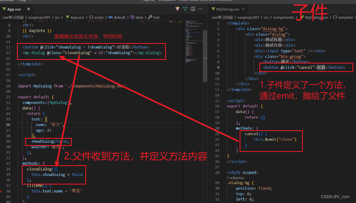Image resolution: width=356 pixels, height=203 pixels.
Task: Toggle the breakpoint dot beside line 38
Action: click(1, 191)
